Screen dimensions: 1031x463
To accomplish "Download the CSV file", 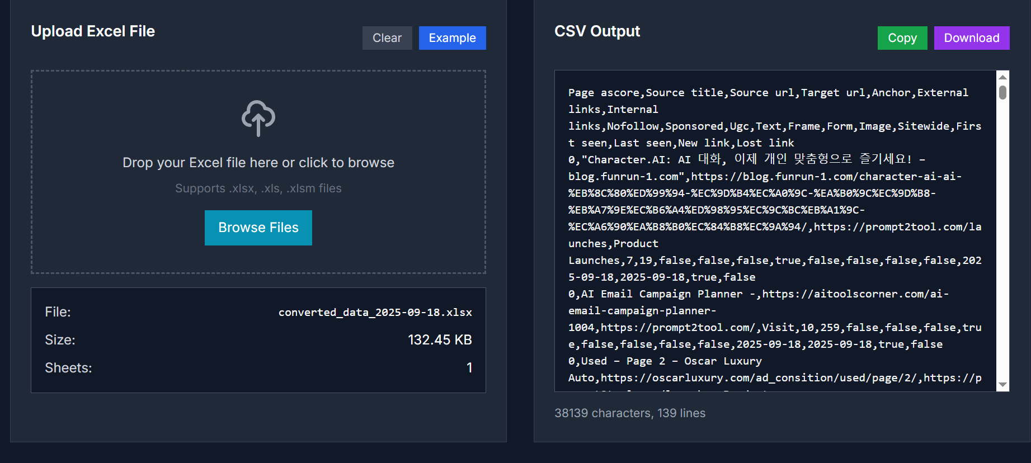I will coord(971,38).
